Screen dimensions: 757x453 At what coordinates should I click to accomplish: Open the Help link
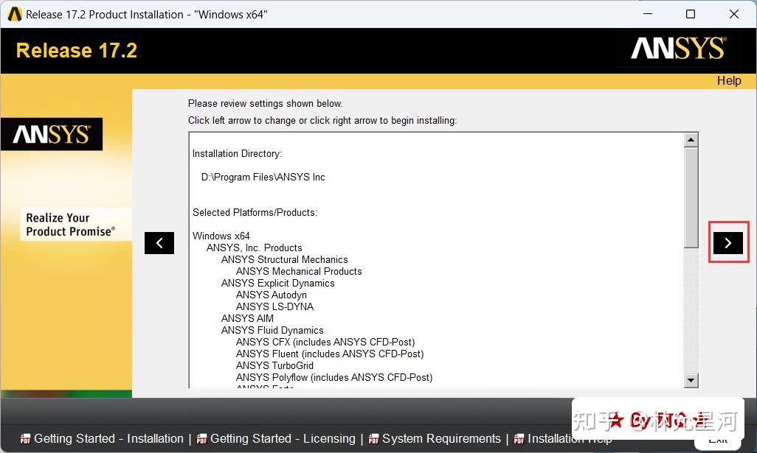pyautogui.click(x=729, y=80)
